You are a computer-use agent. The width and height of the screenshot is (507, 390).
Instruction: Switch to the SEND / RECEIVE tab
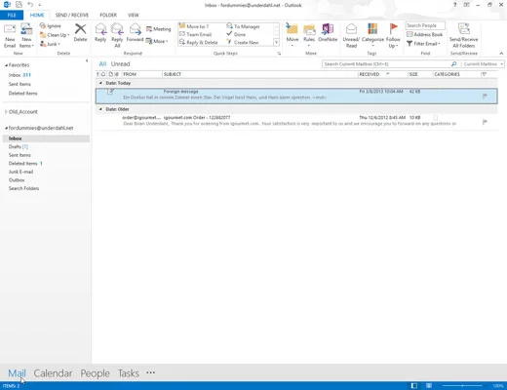pyautogui.click(x=72, y=15)
